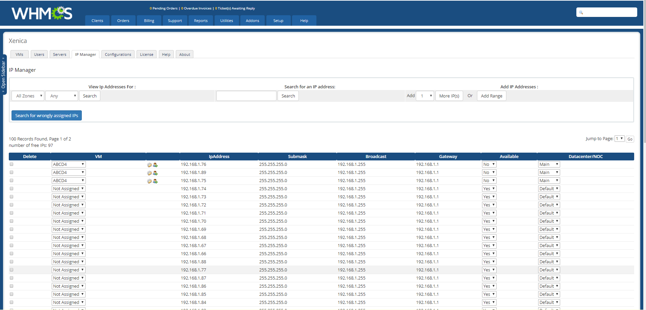Open the Setup menu
Viewport: 646px width, 310px height.
[x=278, y=21]
